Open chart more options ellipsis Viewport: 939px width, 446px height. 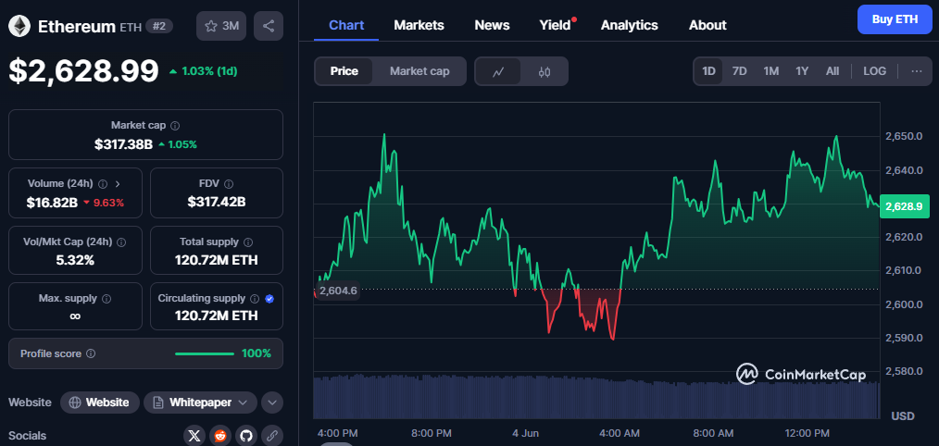pyautogui.click(x=917, y=71)
